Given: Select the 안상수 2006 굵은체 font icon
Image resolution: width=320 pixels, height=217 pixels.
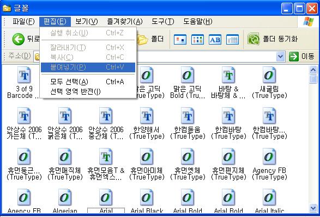Looking at the screenshot, I should pyautogui.click(x=65, y=116).
